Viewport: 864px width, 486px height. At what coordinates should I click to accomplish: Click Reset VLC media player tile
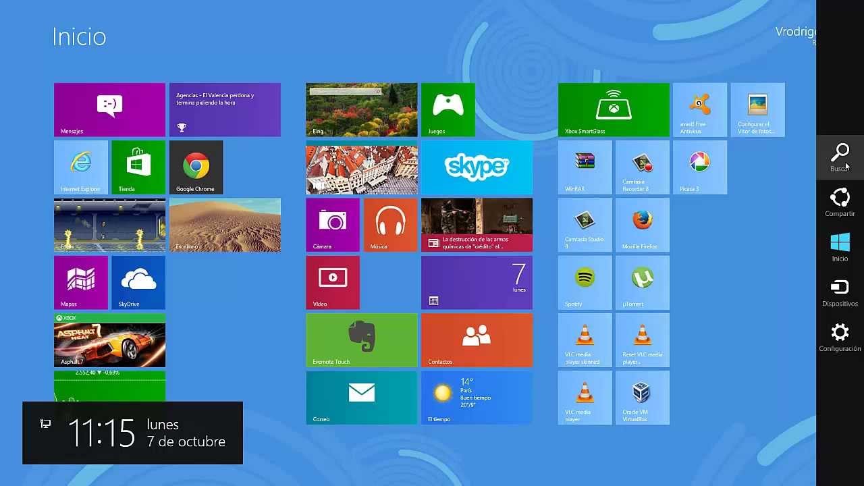643,340
